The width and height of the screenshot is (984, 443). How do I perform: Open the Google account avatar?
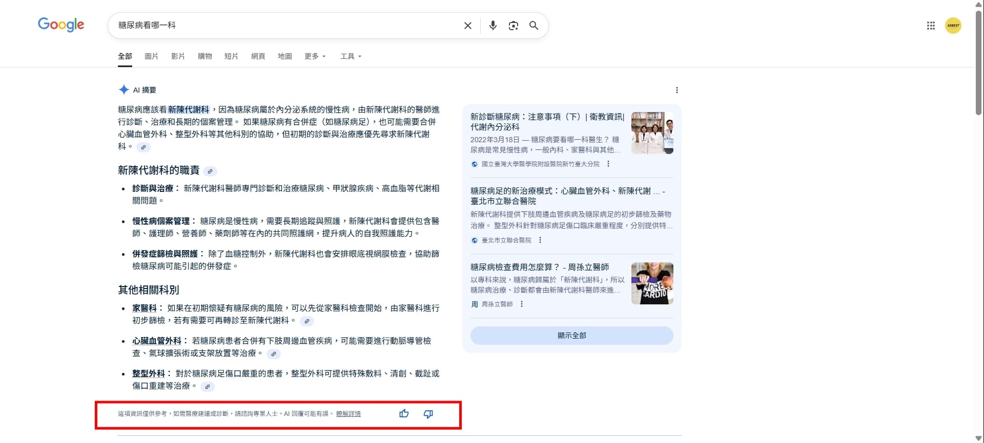click(x=953, y=26)
